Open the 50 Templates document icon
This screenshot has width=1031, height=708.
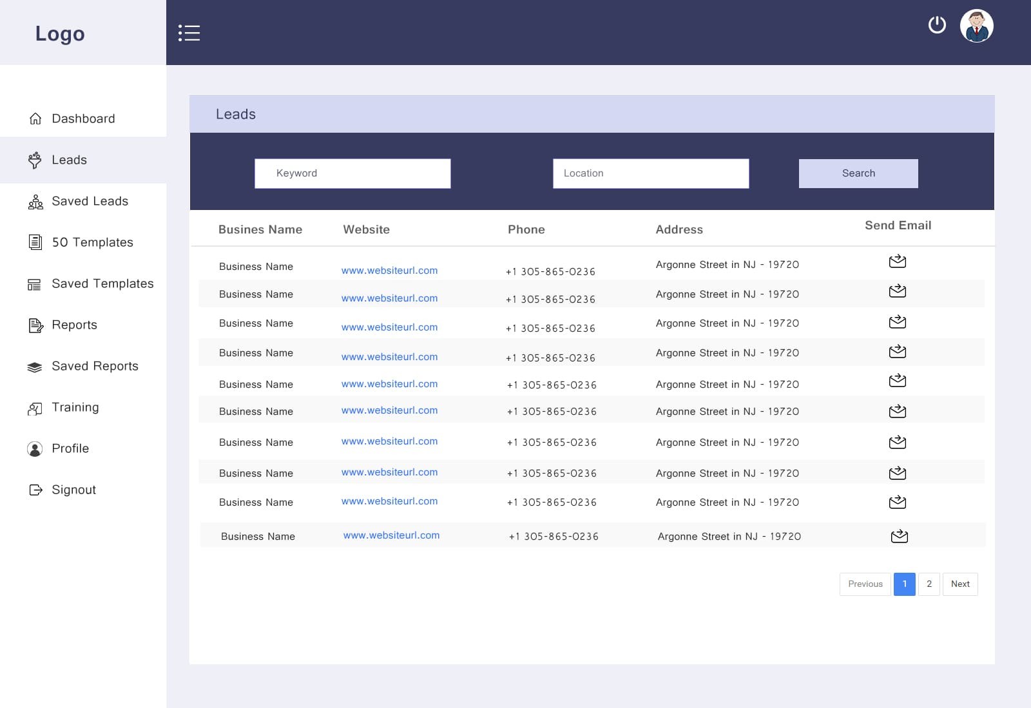click(x=35, y=242)
